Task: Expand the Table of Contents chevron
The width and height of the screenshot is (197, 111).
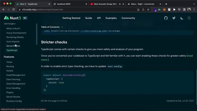Action: [x=62, y=27]
